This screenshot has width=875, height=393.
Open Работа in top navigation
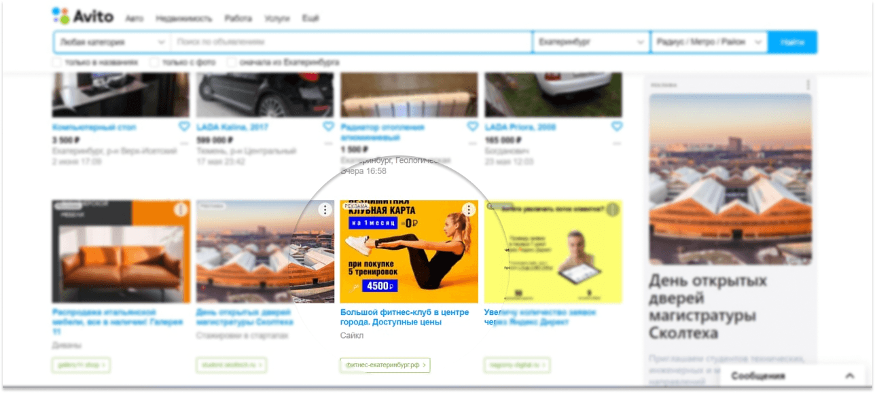pyautogui.click(x=238, y=19)
